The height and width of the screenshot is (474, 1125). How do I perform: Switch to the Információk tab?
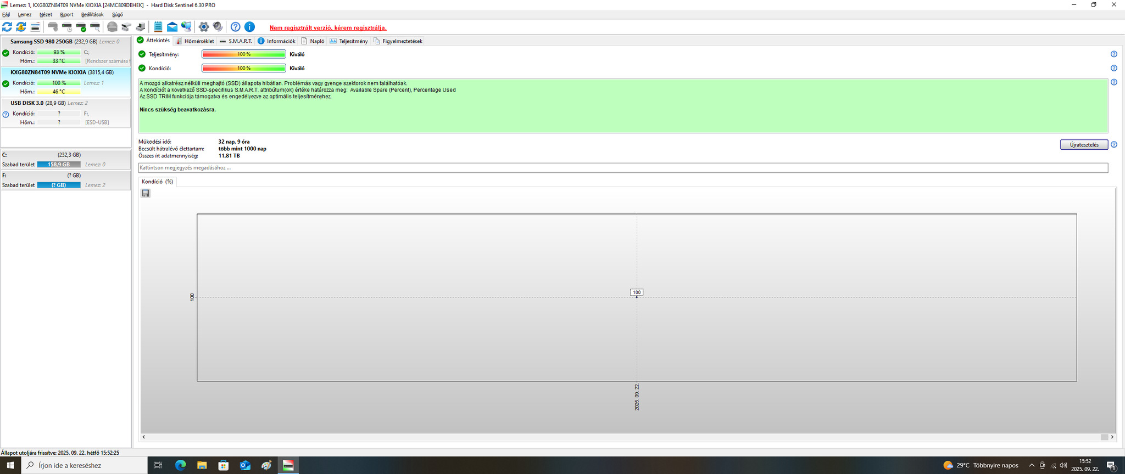pos(276,41)
